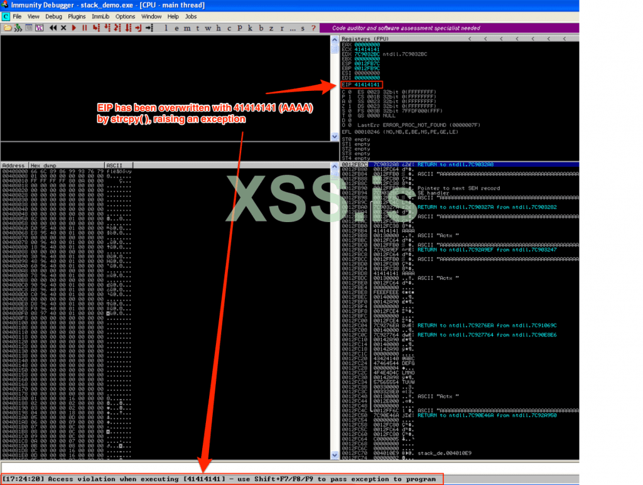Run the program with the red play icon

74,28
